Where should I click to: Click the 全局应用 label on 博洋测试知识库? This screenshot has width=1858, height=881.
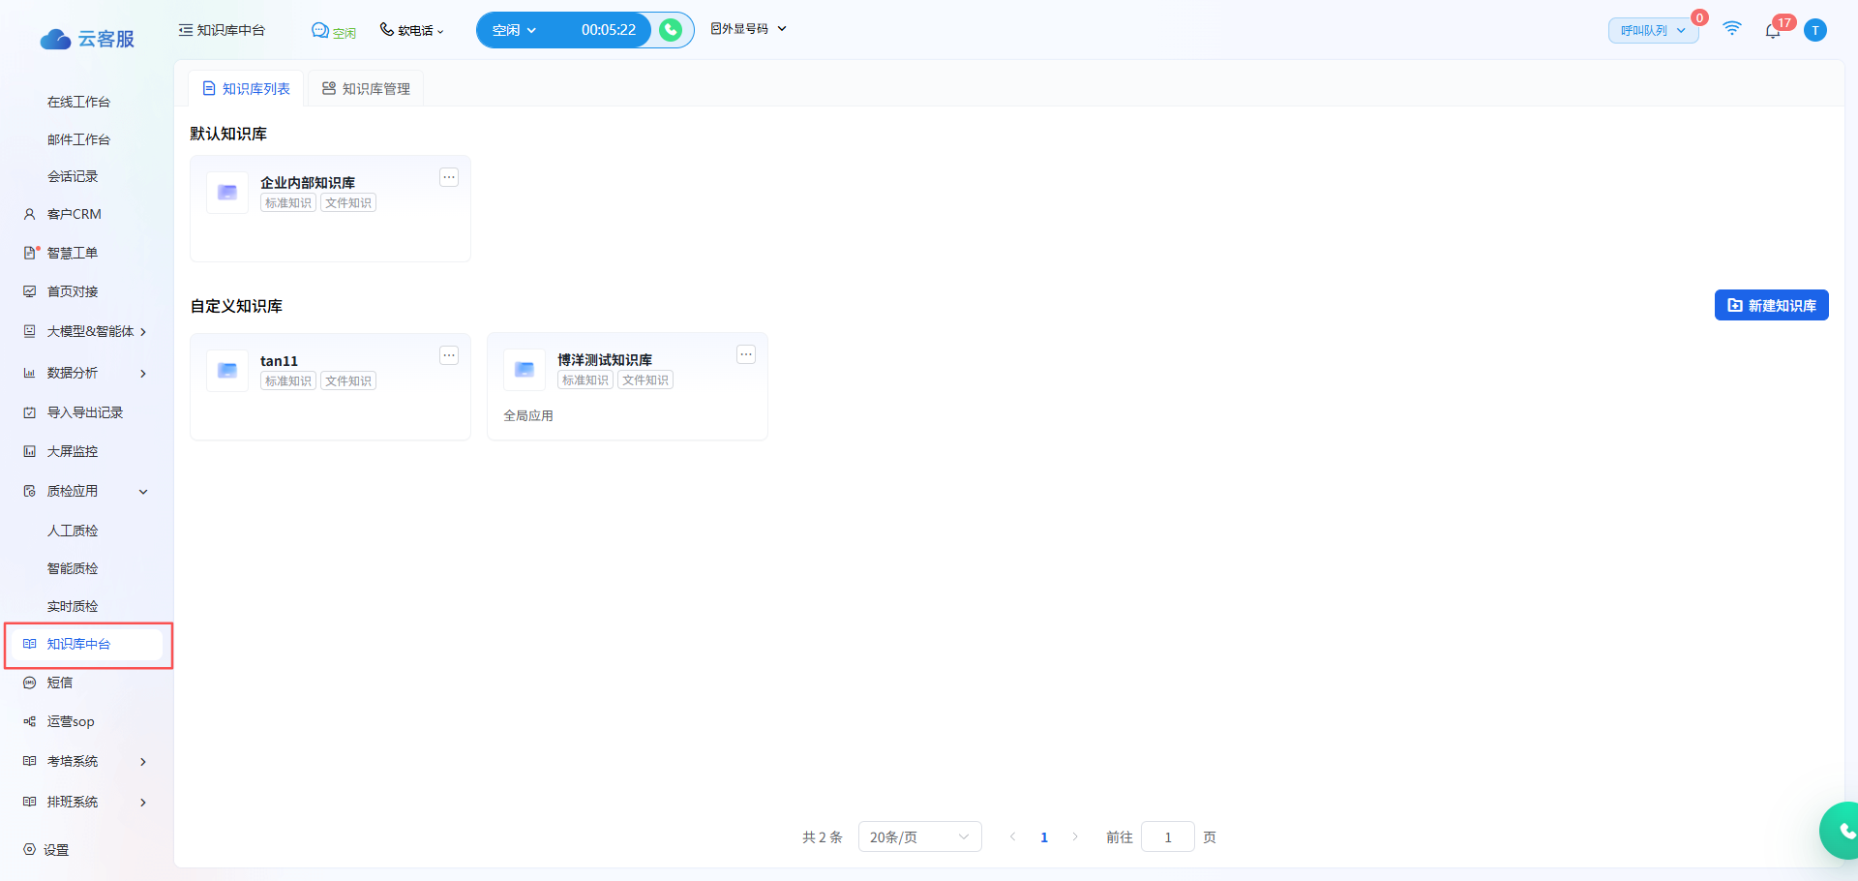[x=528, y=415]
